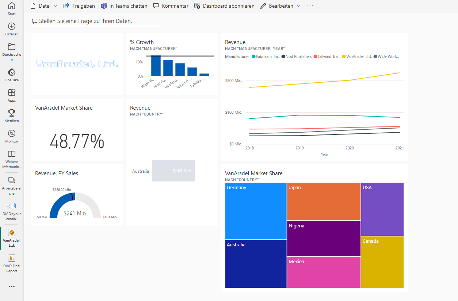This screenshot has width=458, height=301.
Task: Open Arbeitsbereiche in the sidebar
Action: pos(12,186)
